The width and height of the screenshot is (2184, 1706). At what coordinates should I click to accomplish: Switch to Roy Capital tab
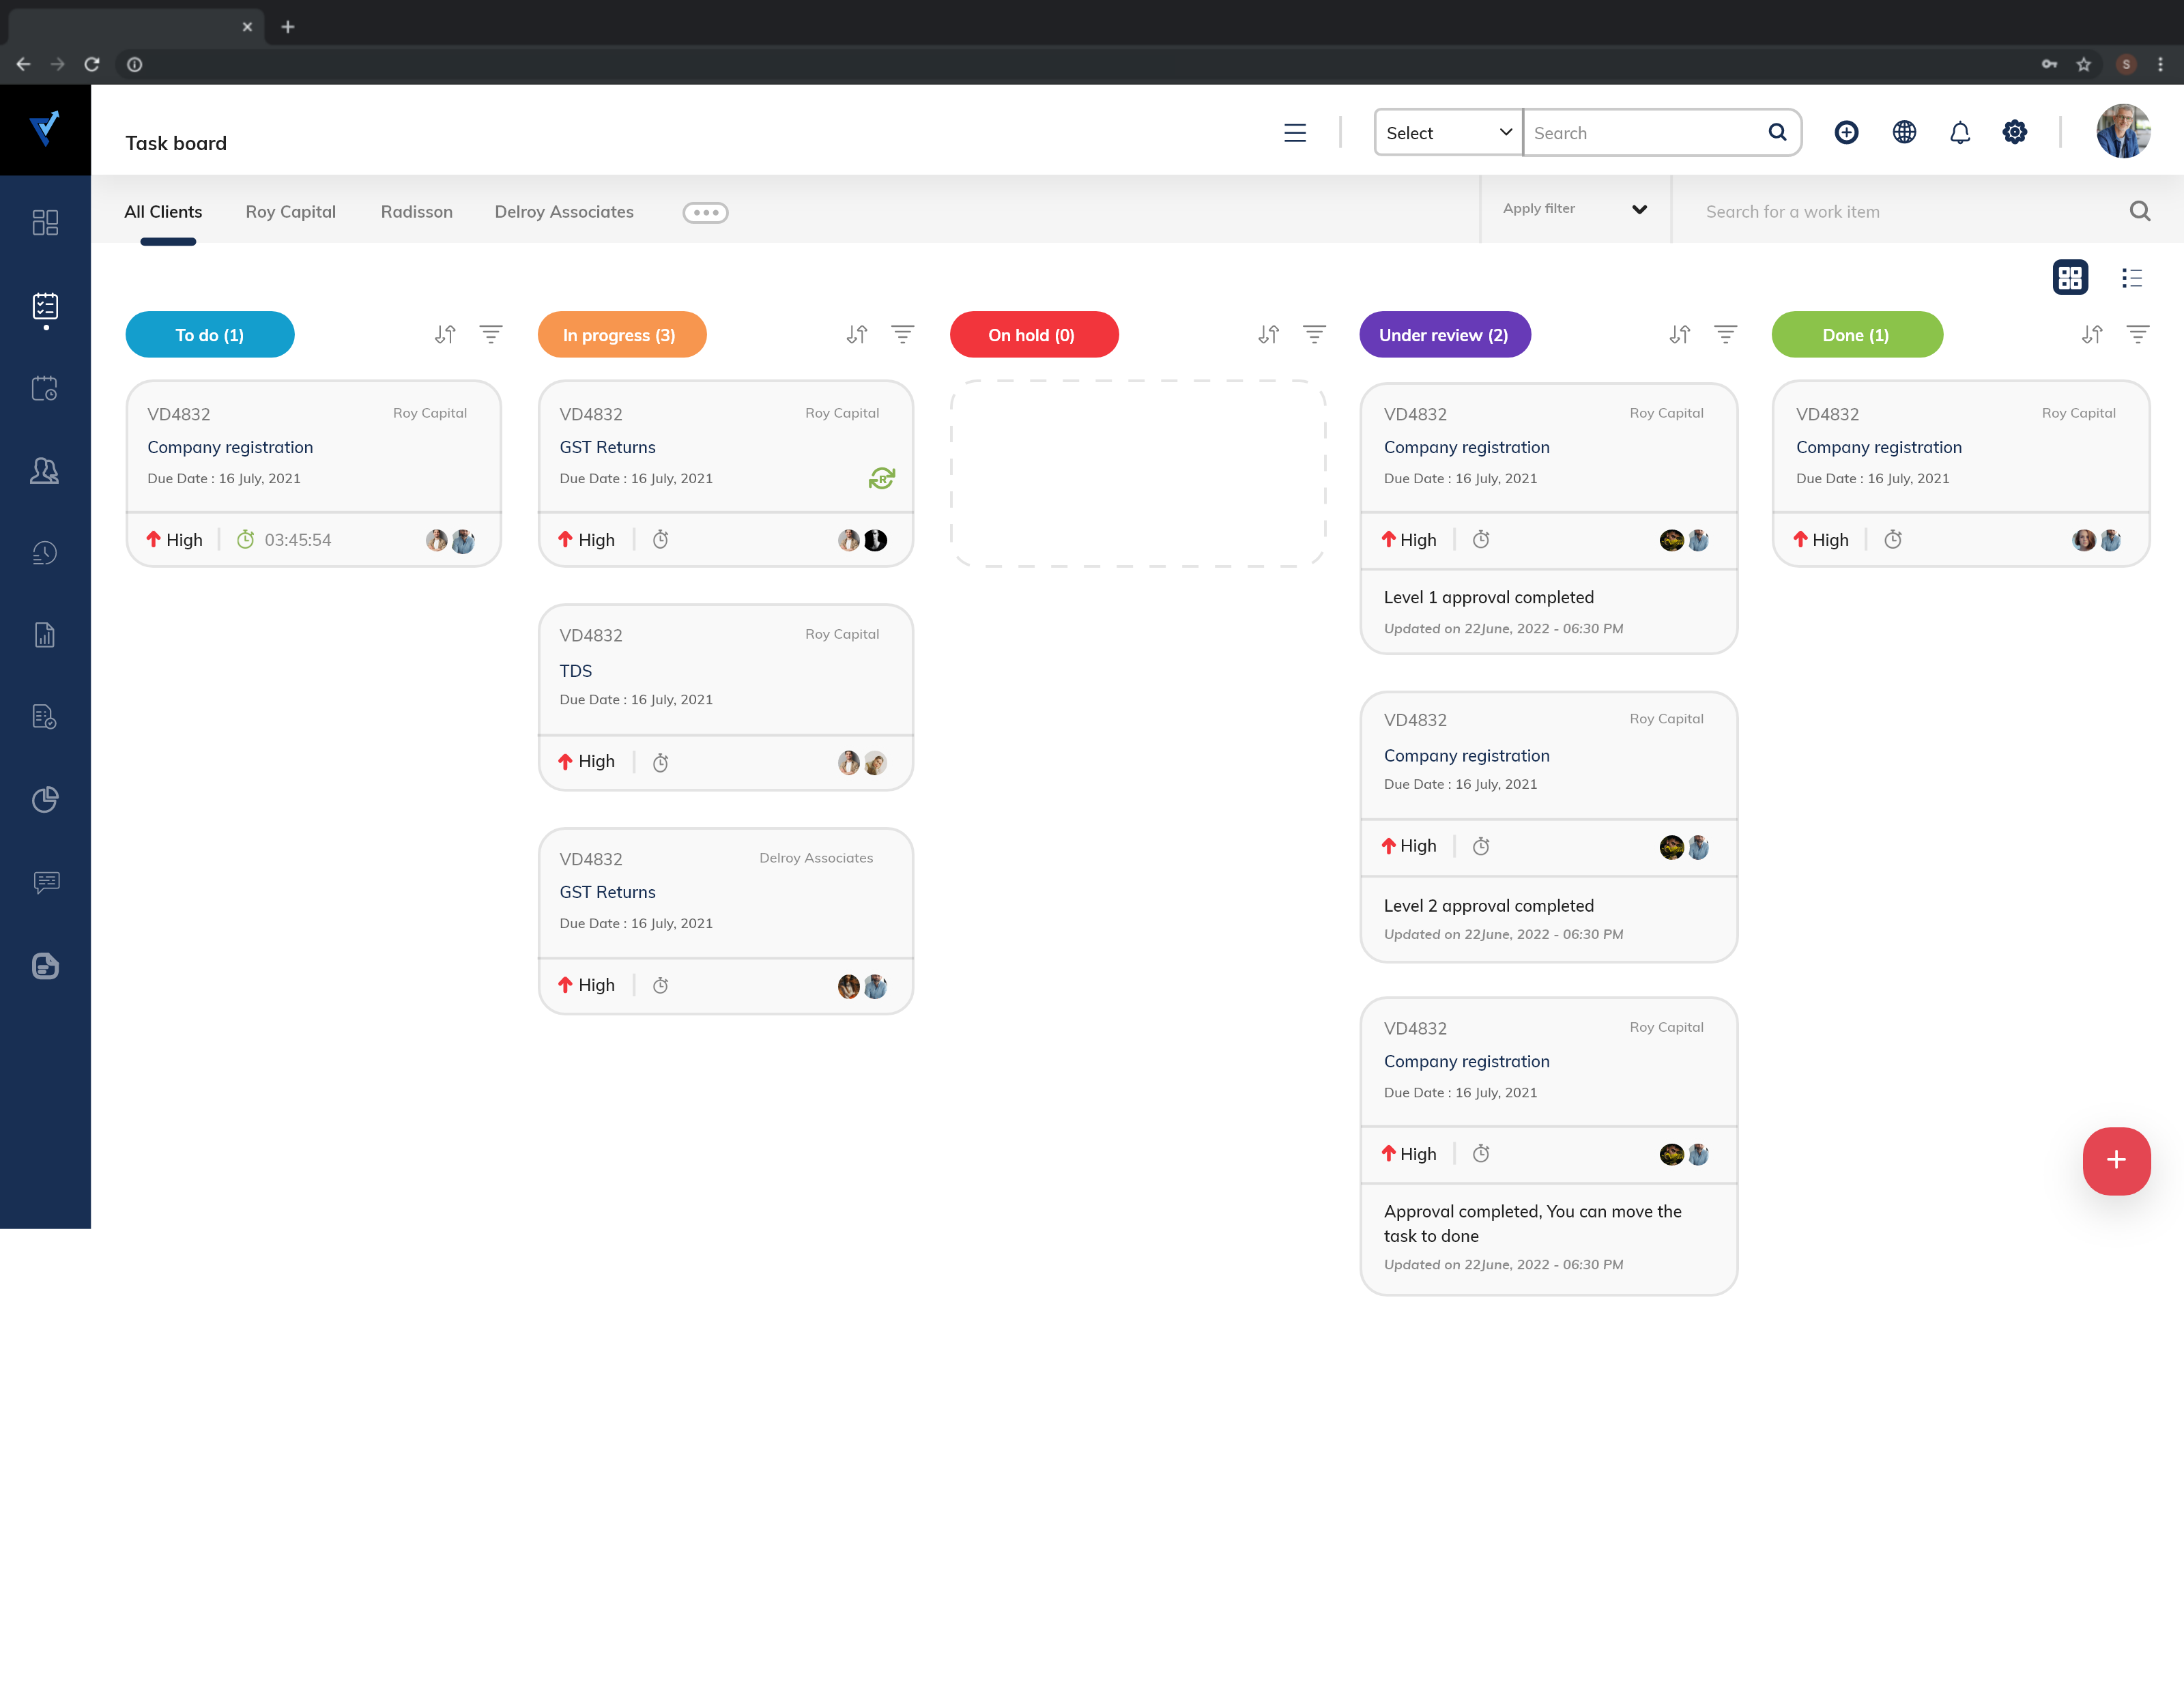click(x=290, y=212)
